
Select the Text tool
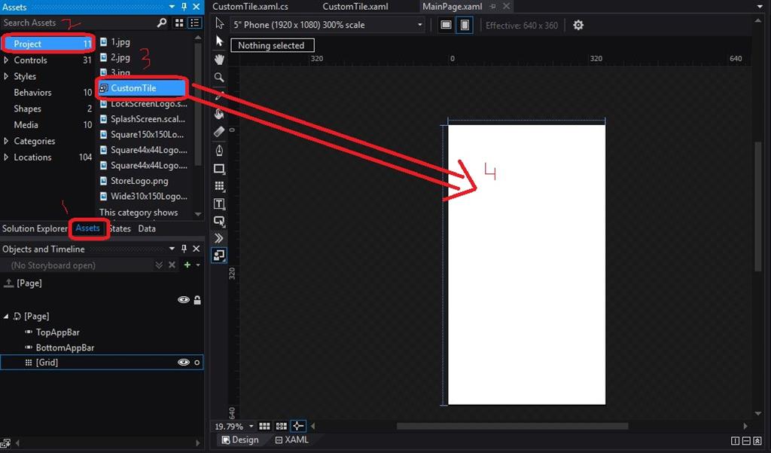pyautogui.click(x=219, y=204)
